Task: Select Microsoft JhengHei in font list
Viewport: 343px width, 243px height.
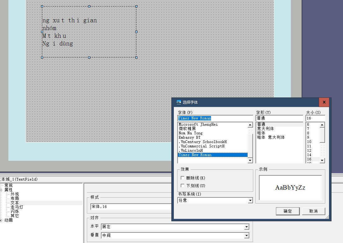Action: 213,124
